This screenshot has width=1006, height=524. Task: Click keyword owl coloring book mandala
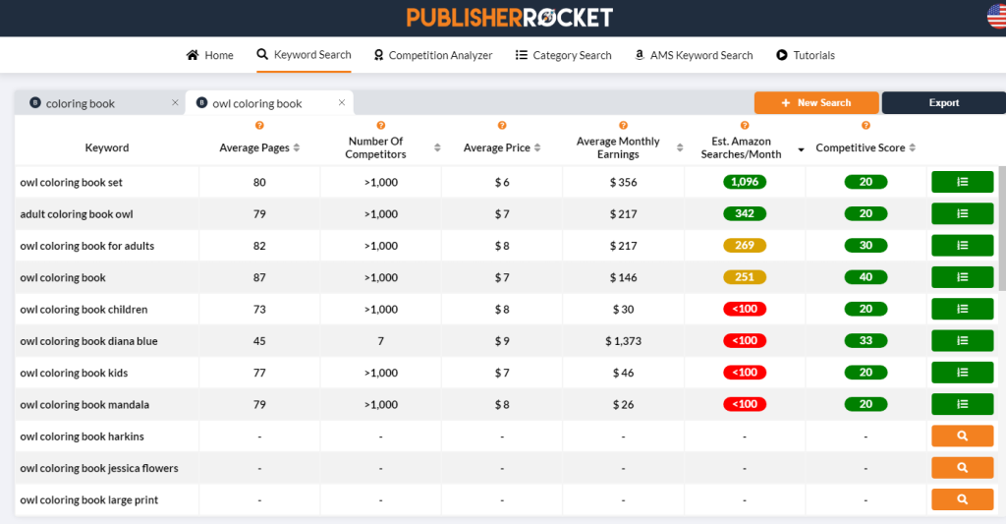pyautogui.click(x=84, y=405)
